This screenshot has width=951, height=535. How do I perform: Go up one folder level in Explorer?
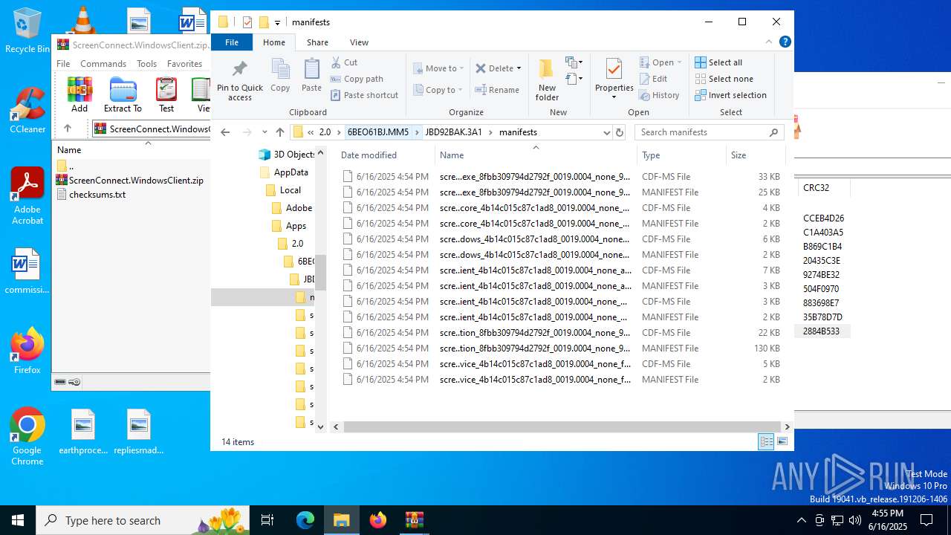280,132
